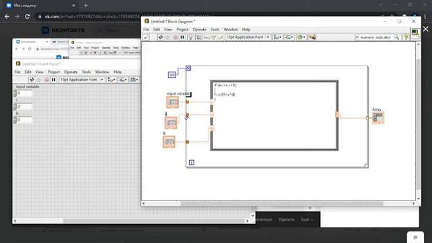Select the Array indicator terminal

(378, 118)
